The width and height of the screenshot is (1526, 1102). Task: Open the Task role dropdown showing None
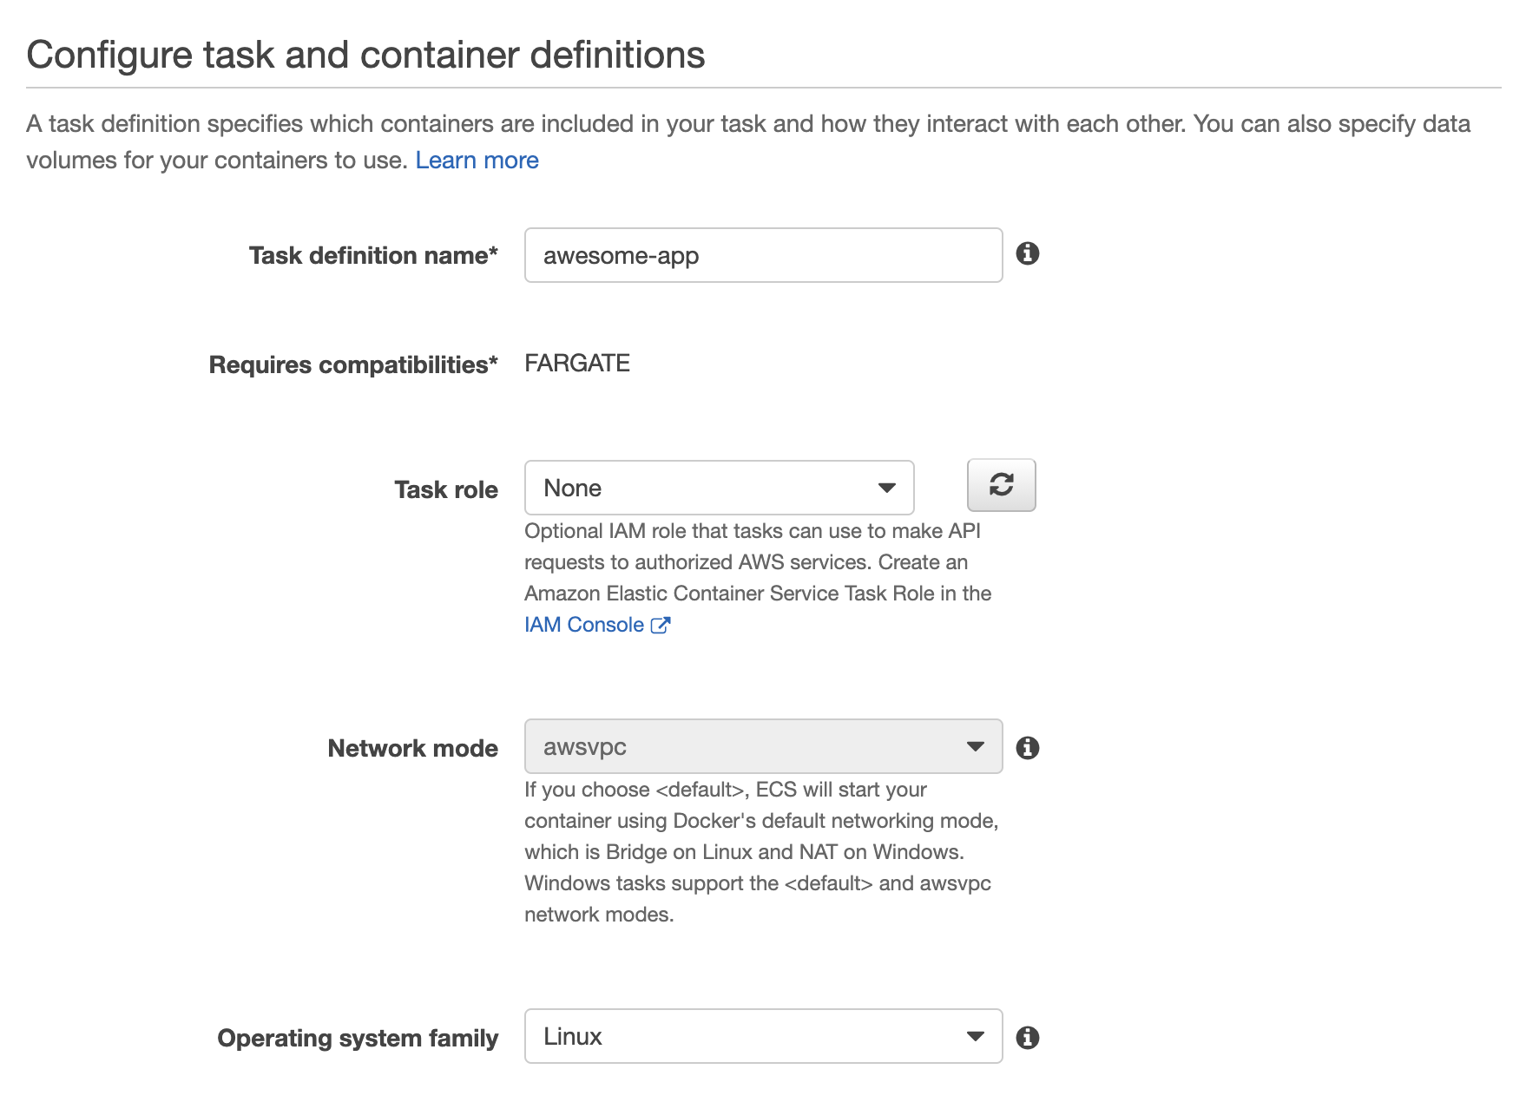point(718,488)
